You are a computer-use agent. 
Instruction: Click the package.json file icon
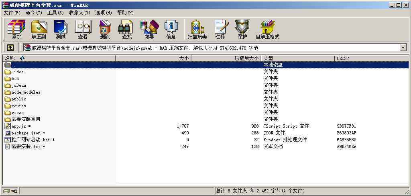pos(8,133)
